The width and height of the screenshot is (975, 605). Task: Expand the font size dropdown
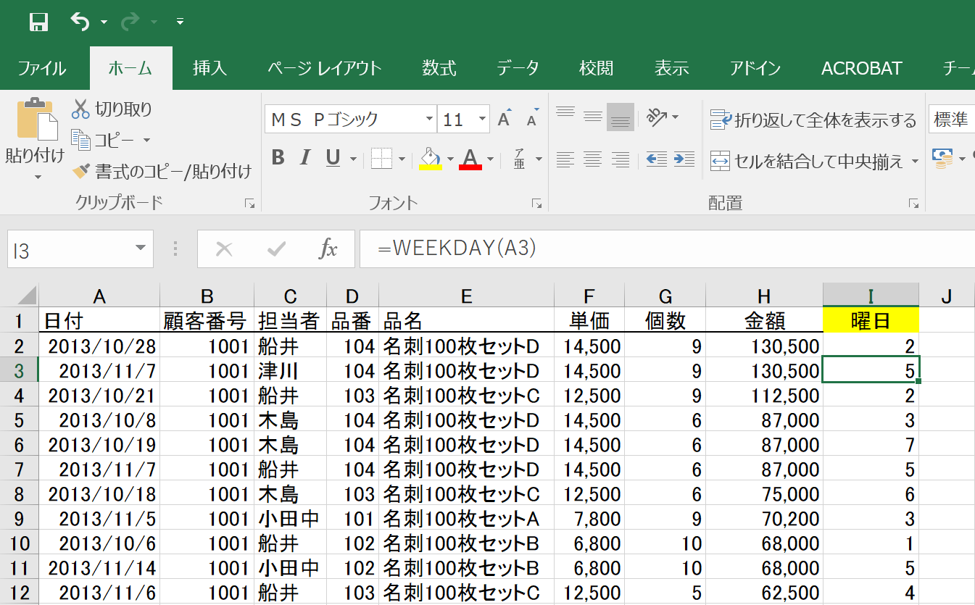(x=483, y=120)
